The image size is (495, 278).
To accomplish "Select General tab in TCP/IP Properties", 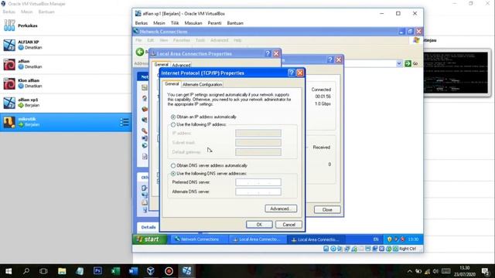I will [172, 84].
